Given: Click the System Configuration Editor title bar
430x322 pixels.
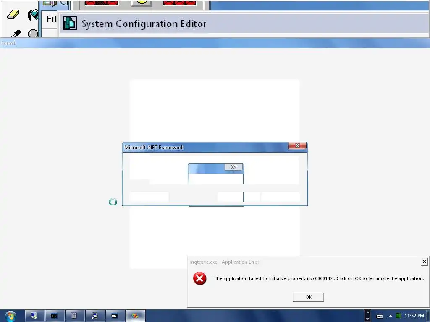Looking at the screenshot, I should 244,23.
